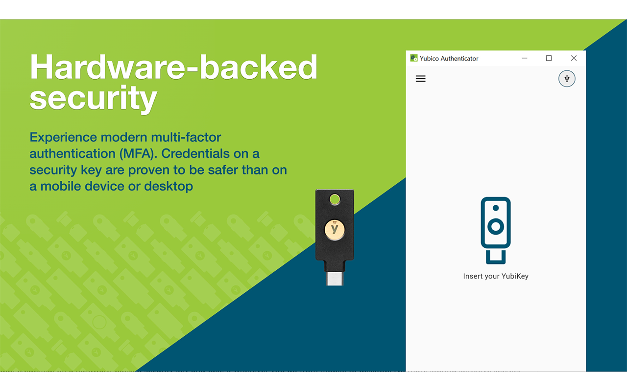Tap the gold "y" touch sensor on the YubiKey
Viewport: 627px width, 391px height.
(x=335, y=229)
